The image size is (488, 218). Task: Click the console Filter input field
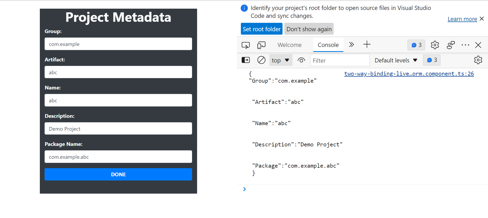tap(340, 60)
